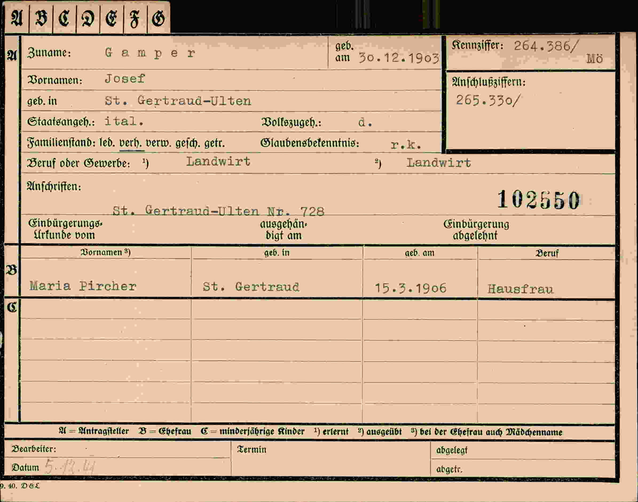Click section marker A beside Zuname

pyautogui.click(x=12, y=55)
